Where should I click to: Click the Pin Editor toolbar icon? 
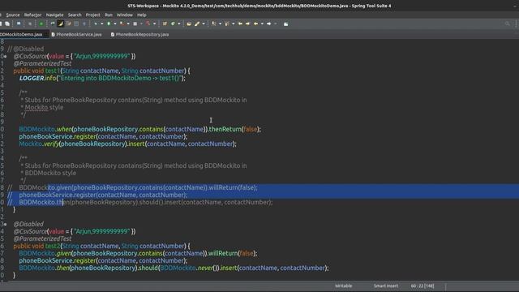click(286, 24)
